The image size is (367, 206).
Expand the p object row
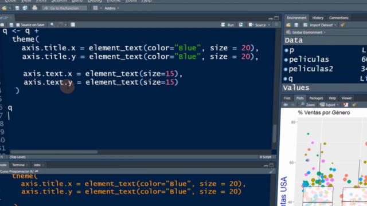tap(286, 50)
